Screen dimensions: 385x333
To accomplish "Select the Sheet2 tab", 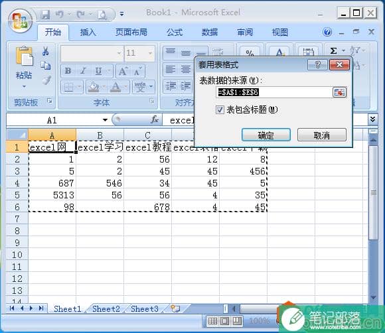I will [x=106, y=308].
